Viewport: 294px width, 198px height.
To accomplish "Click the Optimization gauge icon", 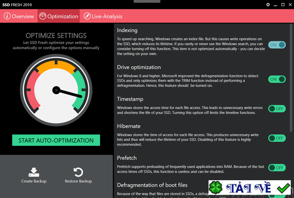I will 43,16.
